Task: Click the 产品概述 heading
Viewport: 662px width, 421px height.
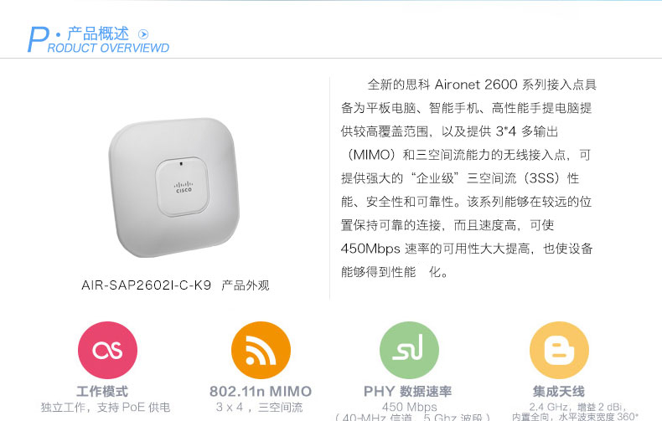Action: pos(98,33)
